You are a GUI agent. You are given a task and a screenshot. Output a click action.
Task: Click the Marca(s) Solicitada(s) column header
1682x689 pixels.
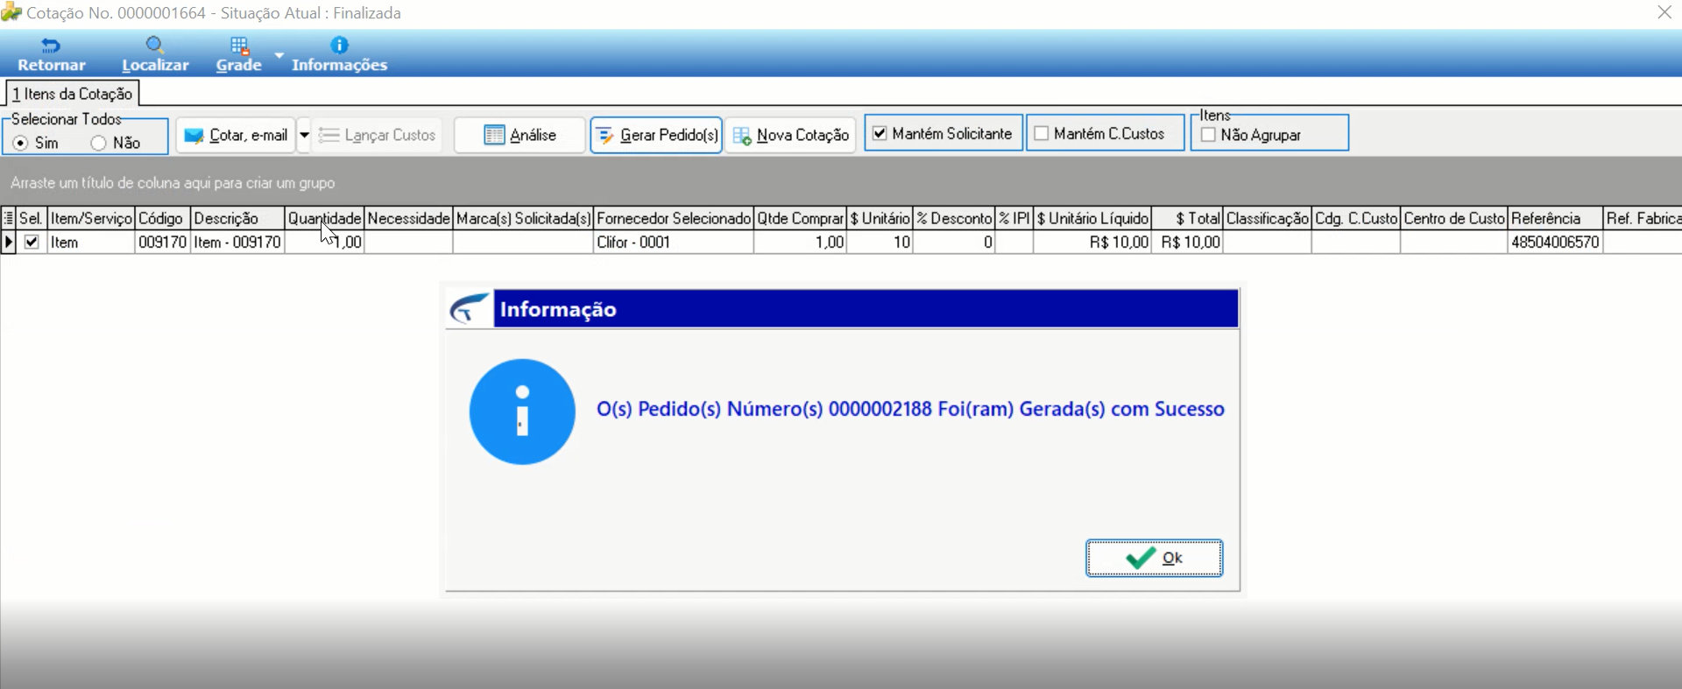[x=523, y=218]
